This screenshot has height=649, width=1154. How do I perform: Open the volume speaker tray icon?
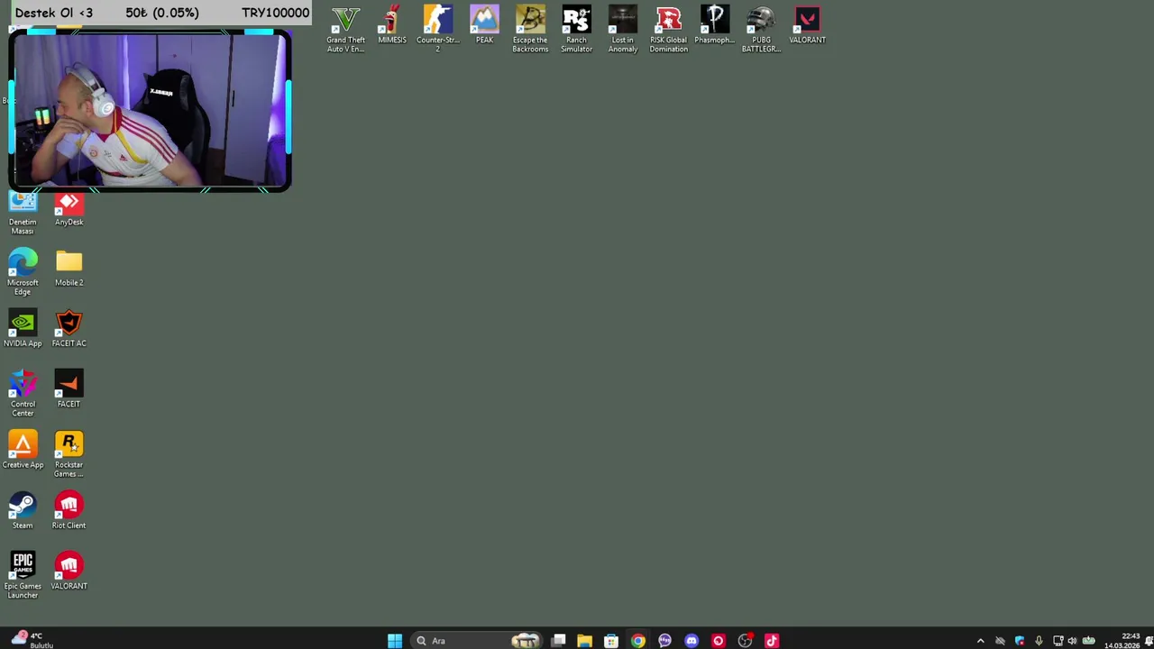point(1072,641)
